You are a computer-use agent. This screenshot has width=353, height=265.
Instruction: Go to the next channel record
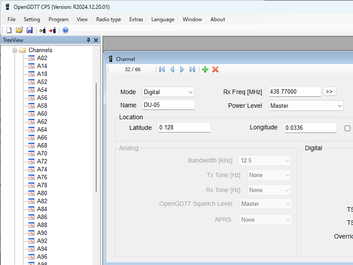pos(182,69)
